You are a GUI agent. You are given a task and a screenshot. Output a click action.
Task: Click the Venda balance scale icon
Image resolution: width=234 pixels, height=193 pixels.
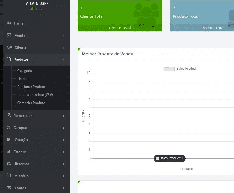click(9, 35)
